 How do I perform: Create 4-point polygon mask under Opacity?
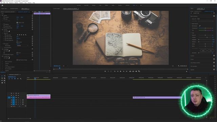[7, 32]
